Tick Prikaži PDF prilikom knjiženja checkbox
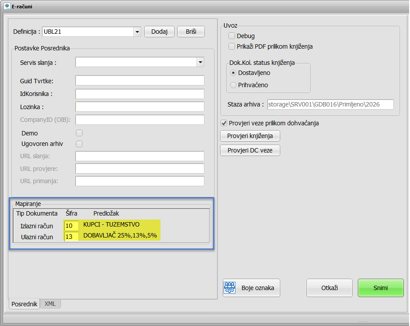410x326 pixels. click(232, 46)
